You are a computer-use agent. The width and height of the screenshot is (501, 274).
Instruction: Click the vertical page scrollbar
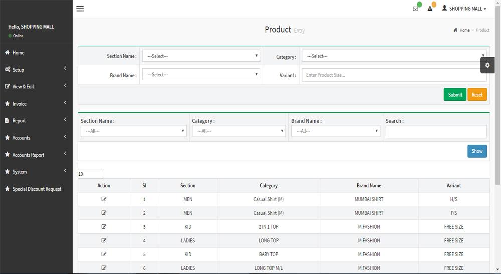click(497, 96)
